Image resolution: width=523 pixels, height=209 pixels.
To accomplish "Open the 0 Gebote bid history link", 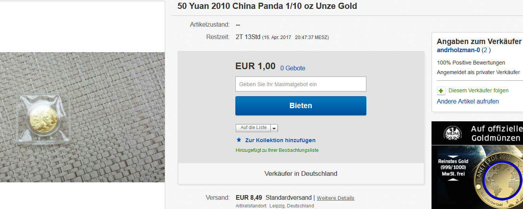I will pyautogui.click(x=293, y=68).
